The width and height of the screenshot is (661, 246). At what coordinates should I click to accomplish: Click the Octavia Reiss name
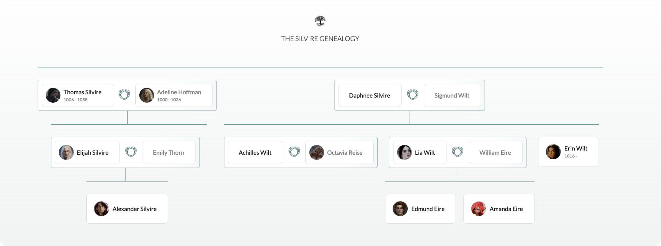[344, 153]
